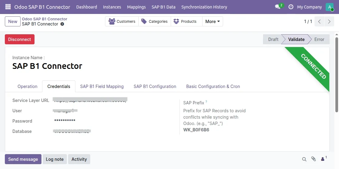The height and width of the screenshot is (169, 339).
Task: Select the Credentials tab
Action: pyautogui.click(x=59, y=86)
